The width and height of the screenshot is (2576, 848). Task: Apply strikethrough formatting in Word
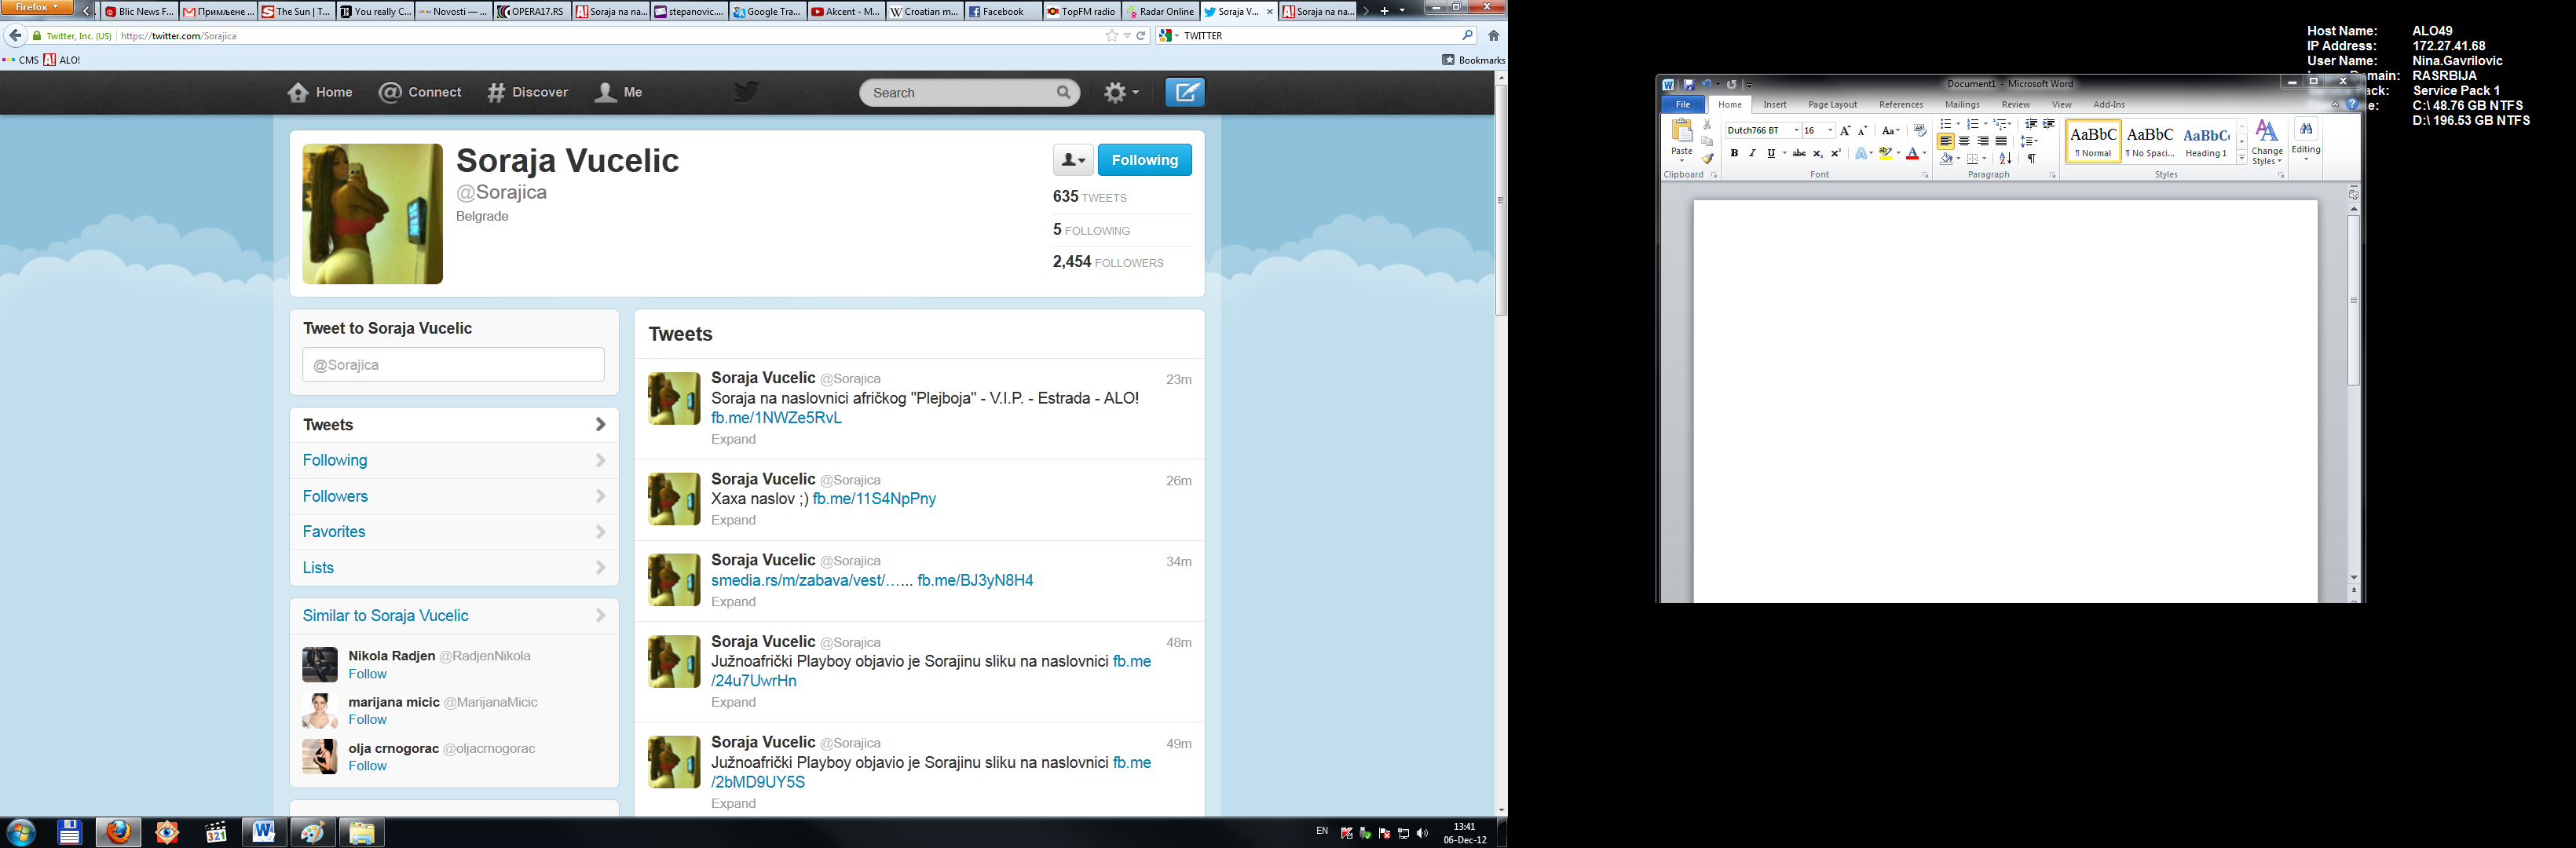pyautogui.click(x=1799, y=154)
